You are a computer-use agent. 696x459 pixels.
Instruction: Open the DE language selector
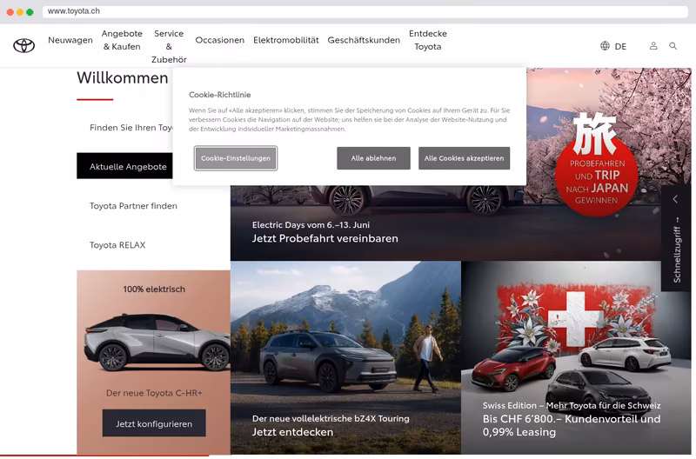(620, 46)
